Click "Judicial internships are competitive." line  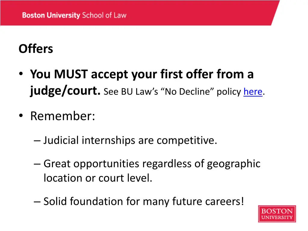click(130, 140)
